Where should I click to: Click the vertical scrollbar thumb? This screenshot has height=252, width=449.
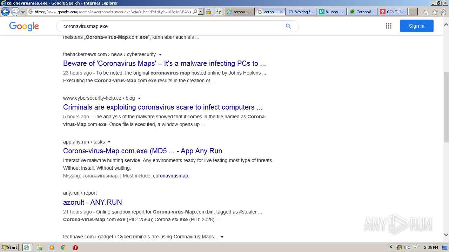[446, 107]
